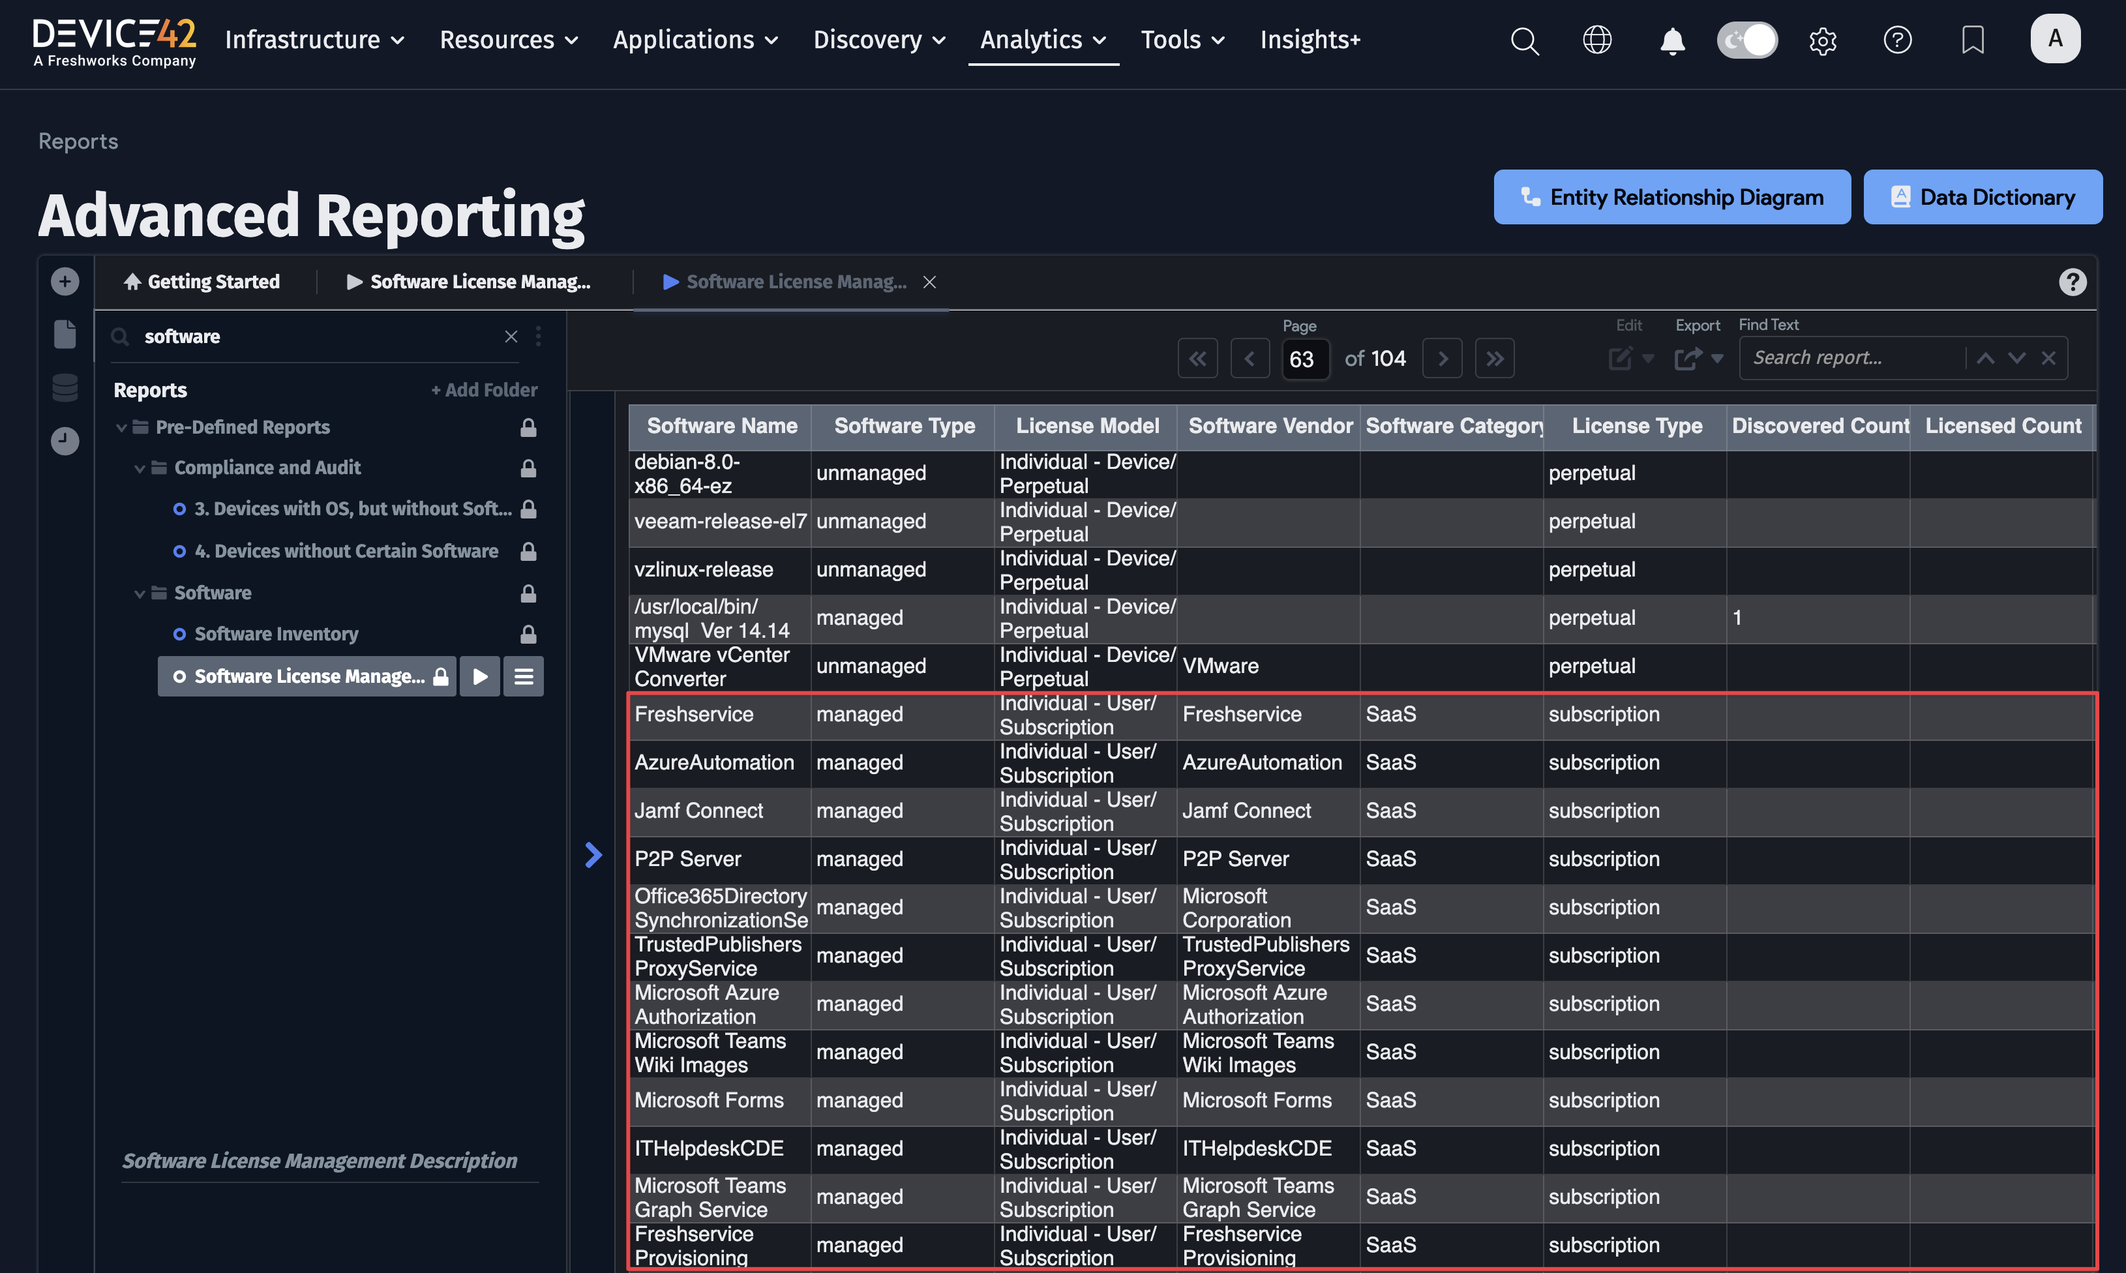Clear the software search field
2126x1273 pixels.
(511, 337)
